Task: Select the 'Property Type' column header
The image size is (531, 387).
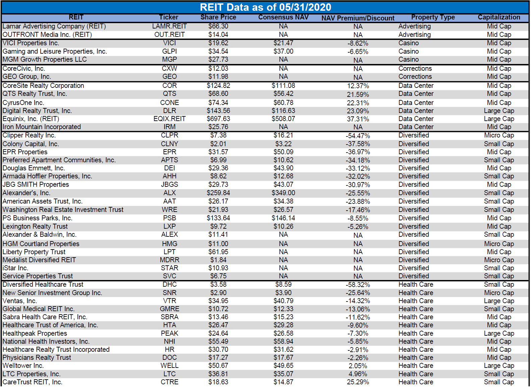Action: point(433,17)
